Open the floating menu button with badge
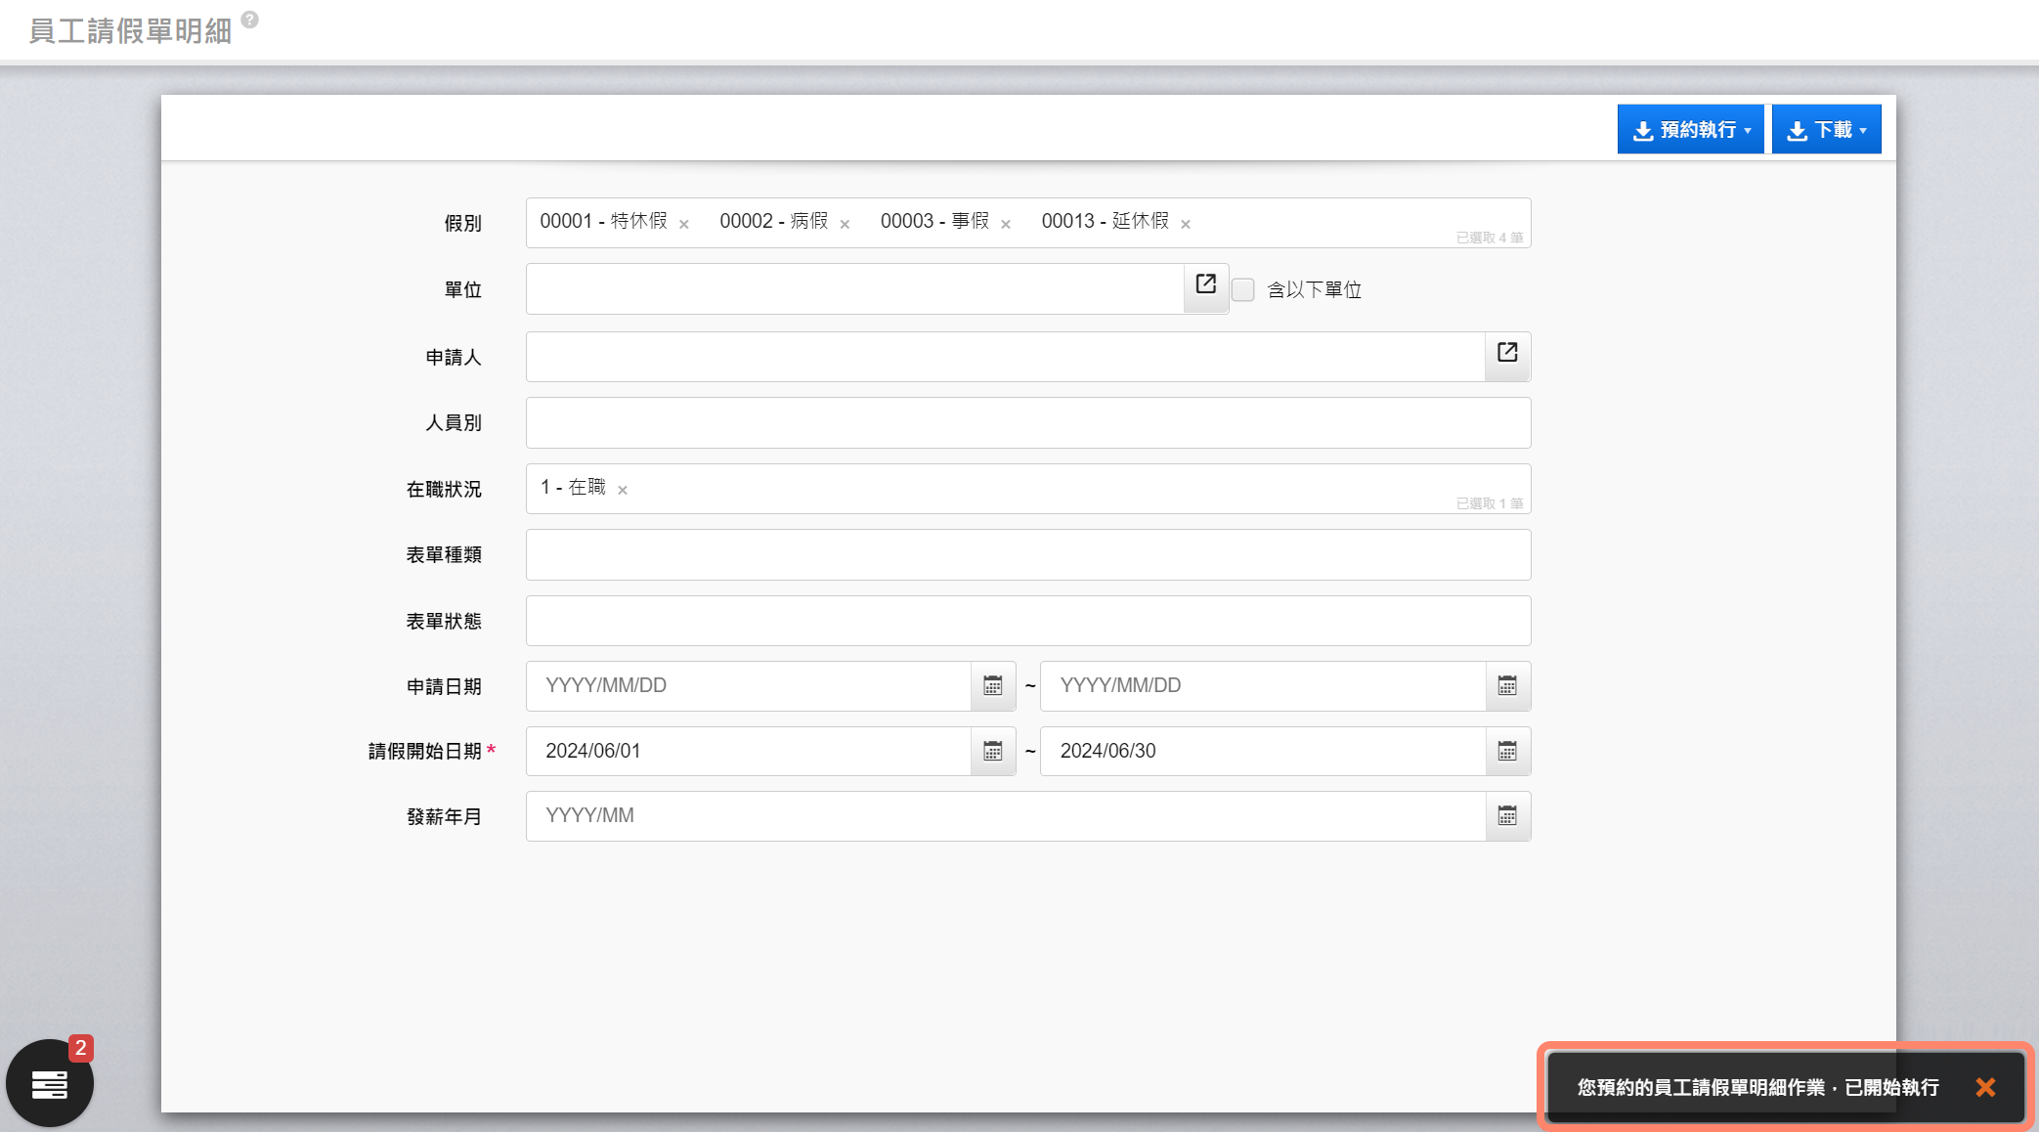Screen dimensions: 2039x1132 tap(50, 1083)
